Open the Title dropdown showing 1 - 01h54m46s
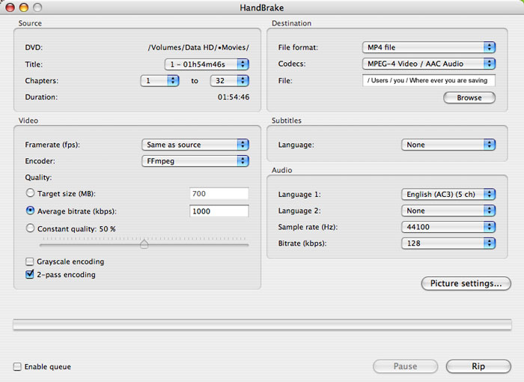This screenshot has width=524, height=382. pyautogui.click(x=207, y=64)
